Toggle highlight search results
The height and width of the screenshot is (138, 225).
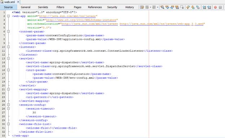[177, 7]
